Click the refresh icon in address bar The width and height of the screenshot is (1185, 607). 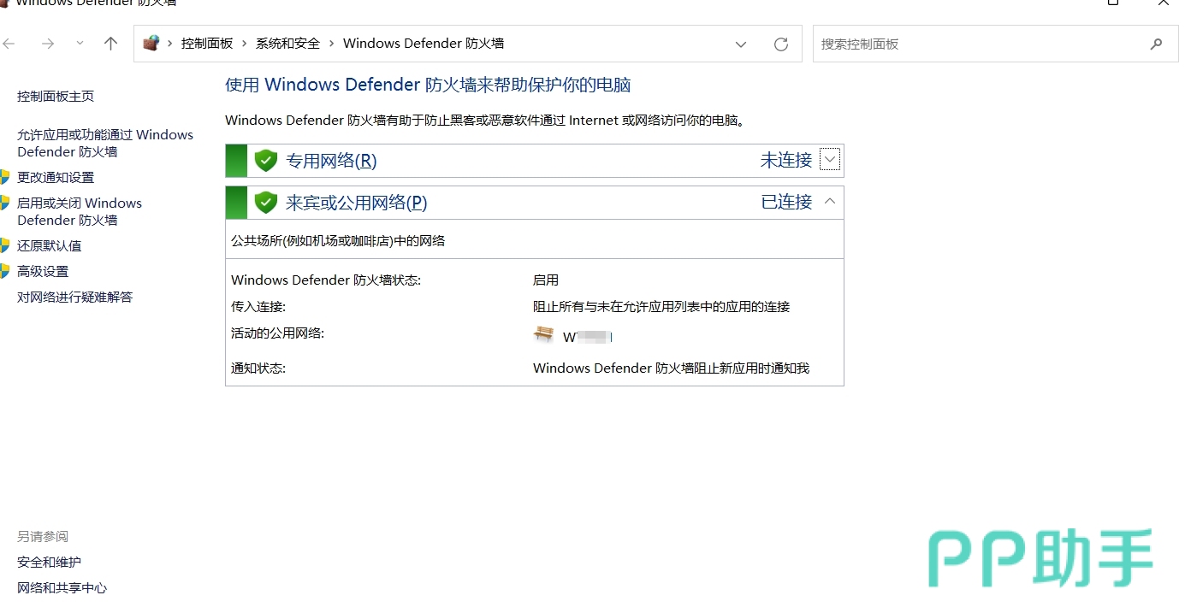(x=780, y=44)
